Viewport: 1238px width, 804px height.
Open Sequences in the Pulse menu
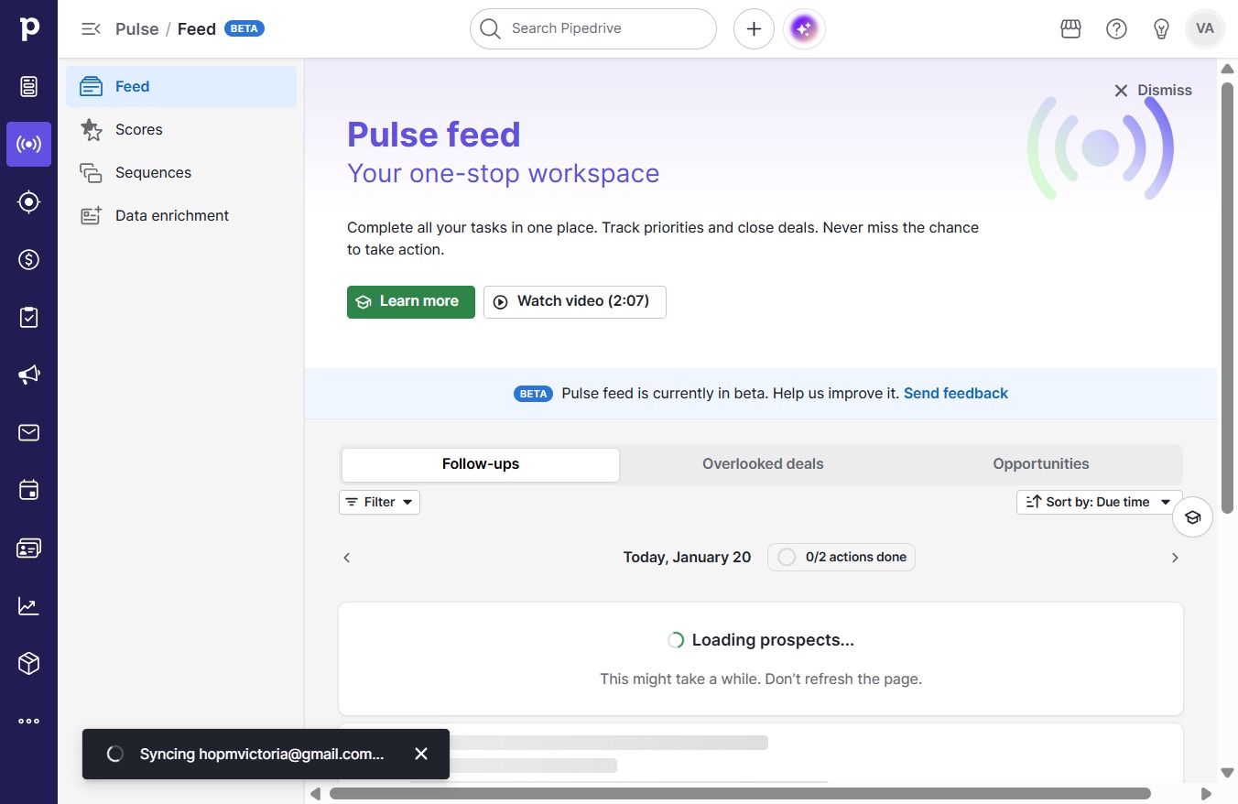[x=181, y=172]
